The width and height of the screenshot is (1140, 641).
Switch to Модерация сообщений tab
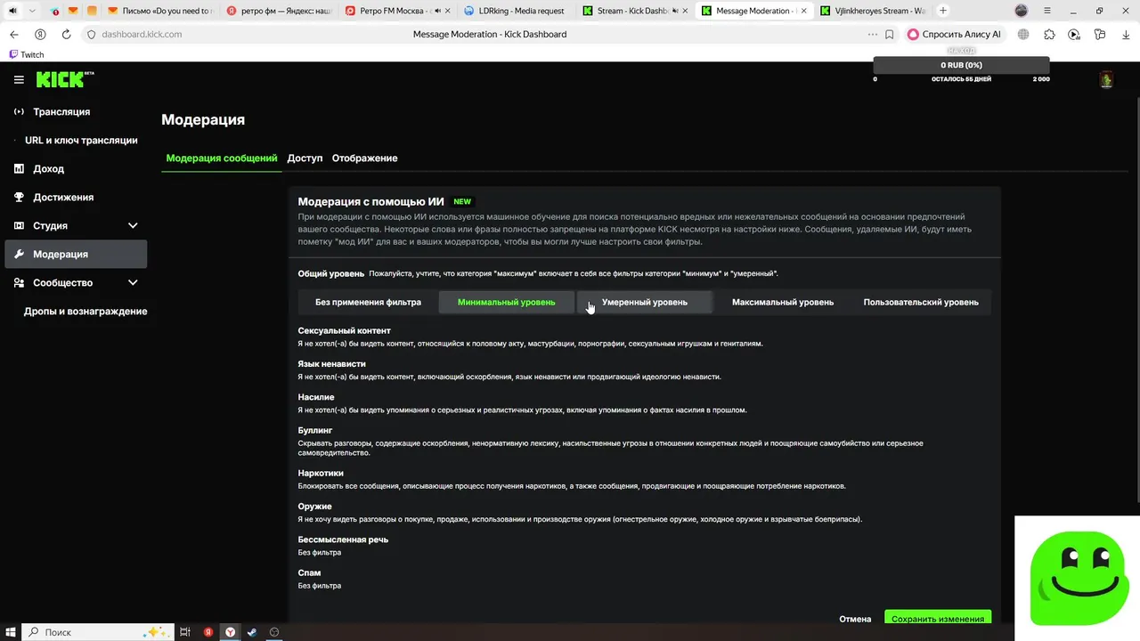222,158
